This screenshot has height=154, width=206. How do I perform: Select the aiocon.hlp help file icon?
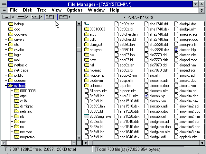pyautogui.click(x=146, y=96)
